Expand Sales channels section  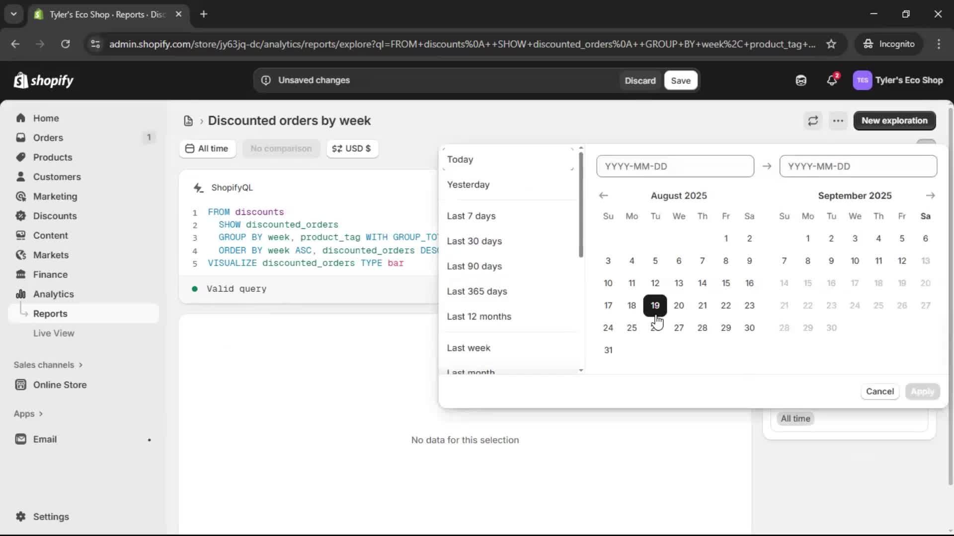(48, 365)
